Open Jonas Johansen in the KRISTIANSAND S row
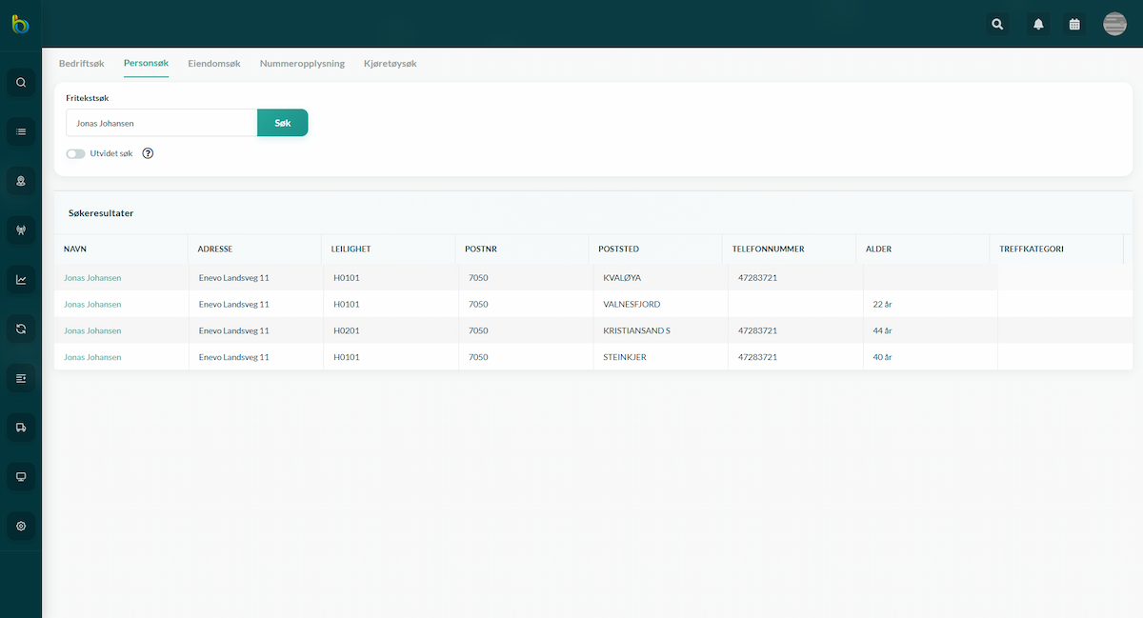This screenshot has width=1143, height=618. click(x=92, y=331)
